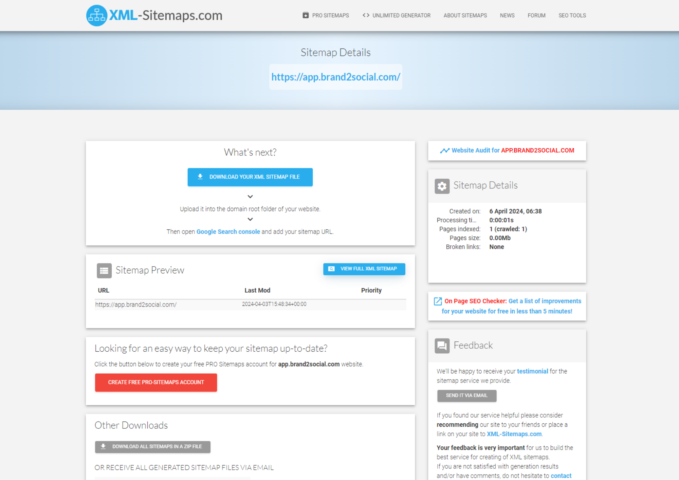Click the Website Audit trend line icon
679x480 pixels.
[x=444, y=150]
